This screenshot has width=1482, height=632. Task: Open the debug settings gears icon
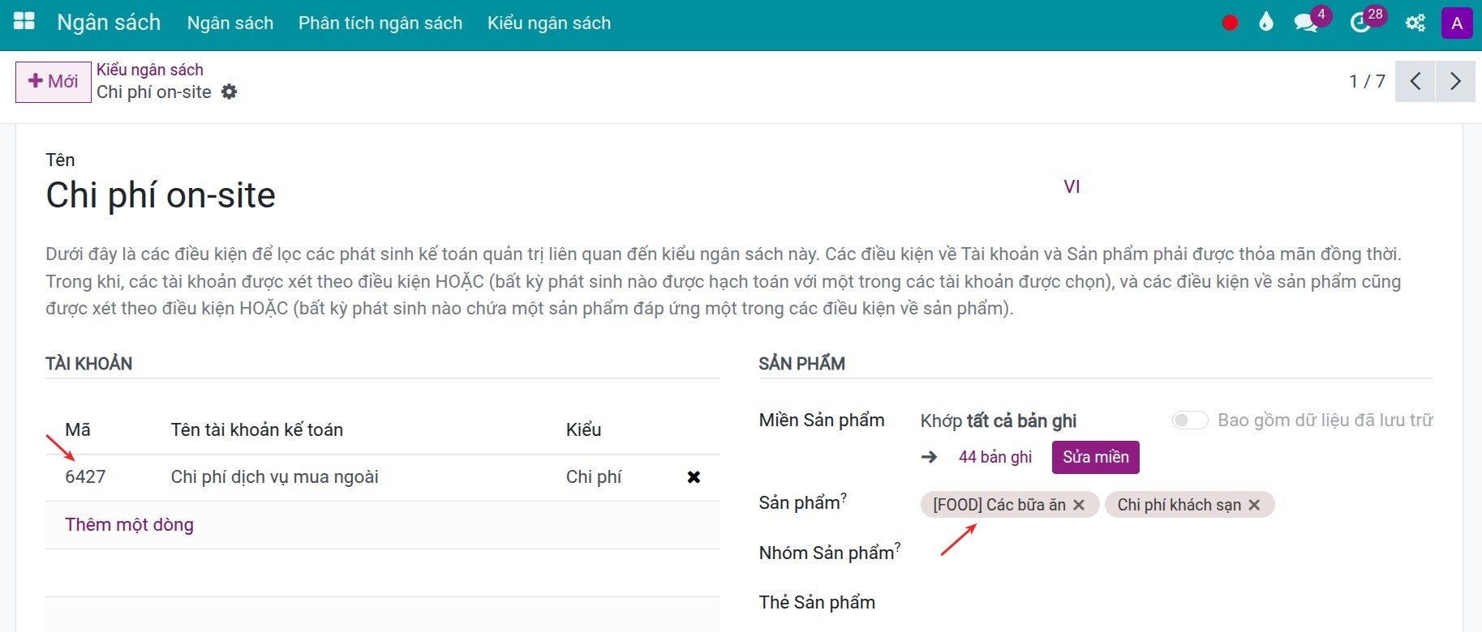pyautogui.click(x=1415, y=23)
